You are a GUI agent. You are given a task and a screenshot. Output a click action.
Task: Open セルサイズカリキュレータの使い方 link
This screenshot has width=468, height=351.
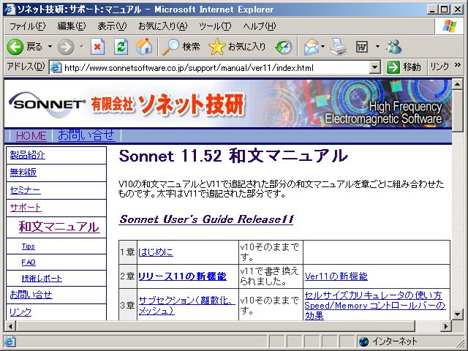tap(373, 295)
